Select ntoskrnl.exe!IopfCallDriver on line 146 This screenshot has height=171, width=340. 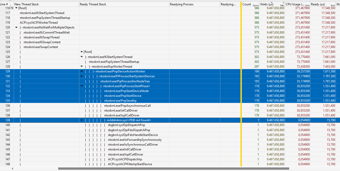click(126, 154)
